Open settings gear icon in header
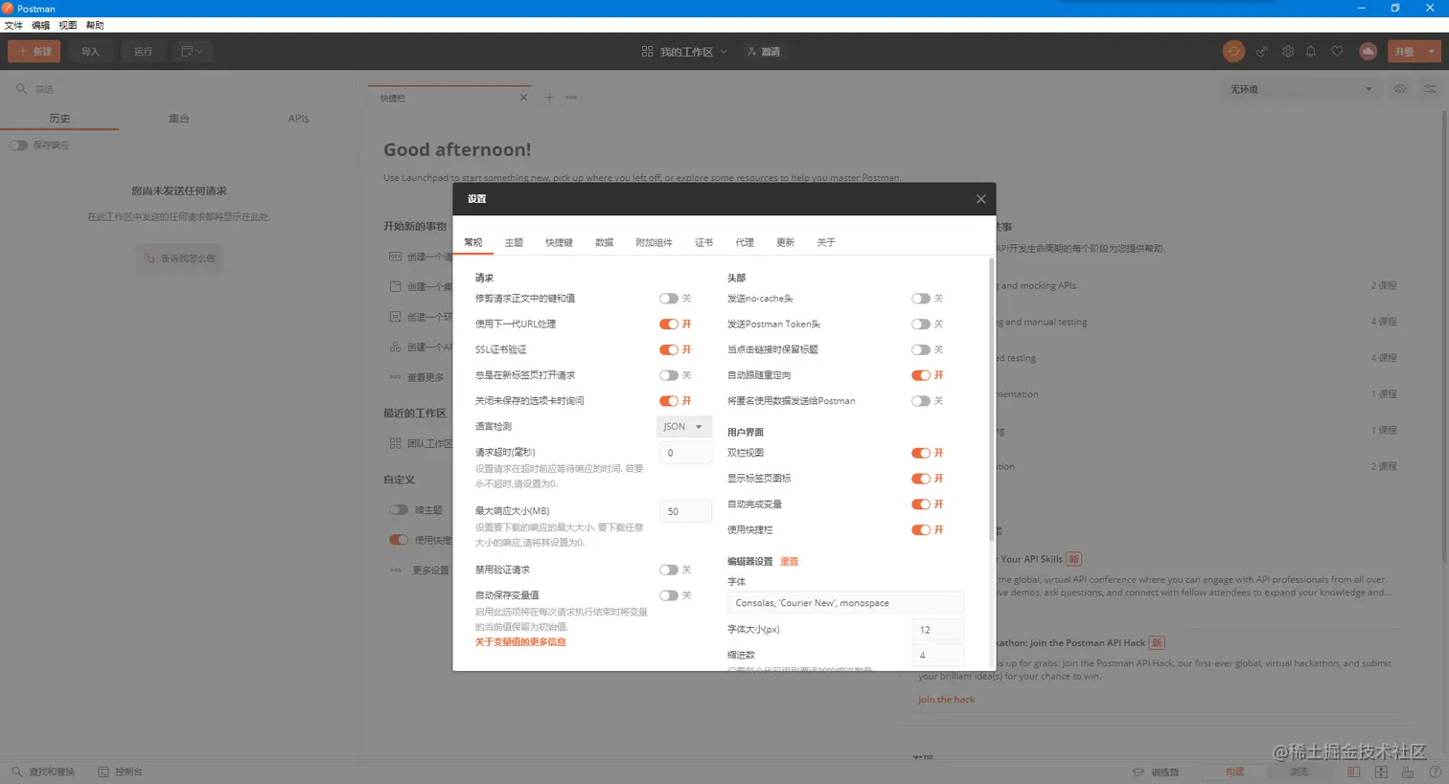The width and height of the screenshot is (1449, 784). click(1288, 52)
